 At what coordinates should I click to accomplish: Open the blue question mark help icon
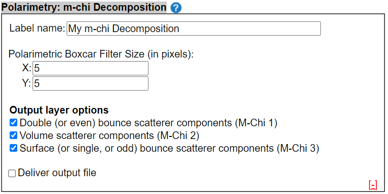click(176, 8)
